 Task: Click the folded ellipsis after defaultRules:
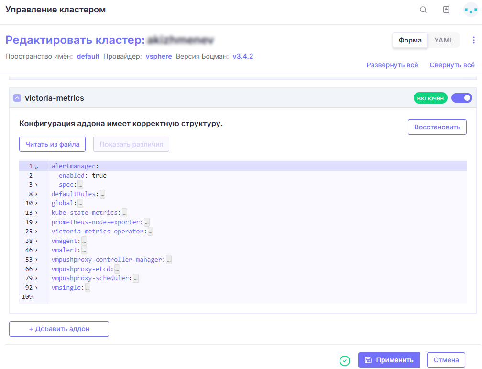[102, 194]
